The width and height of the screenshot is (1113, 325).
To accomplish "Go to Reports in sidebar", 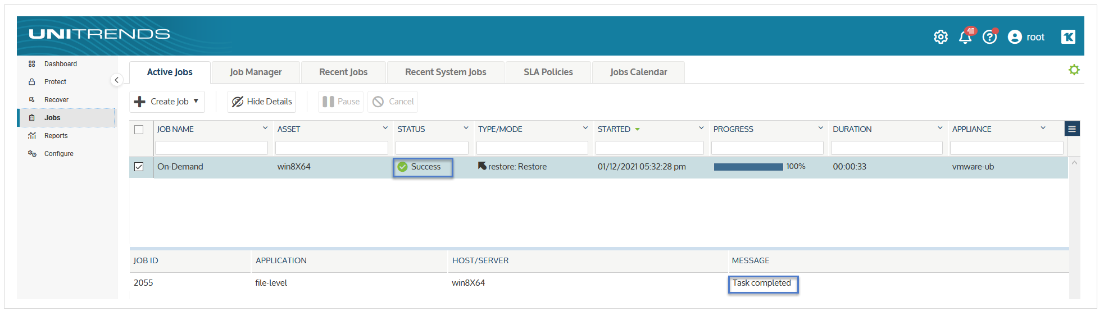I will tap(56, 136).
